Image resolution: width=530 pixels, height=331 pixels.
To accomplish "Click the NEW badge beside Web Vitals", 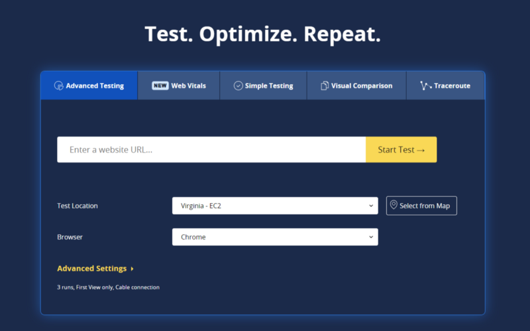I will pyautogui.click(x=160, y=86).
